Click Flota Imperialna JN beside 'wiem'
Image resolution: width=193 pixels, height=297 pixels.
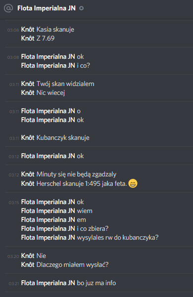pos(48,211)
